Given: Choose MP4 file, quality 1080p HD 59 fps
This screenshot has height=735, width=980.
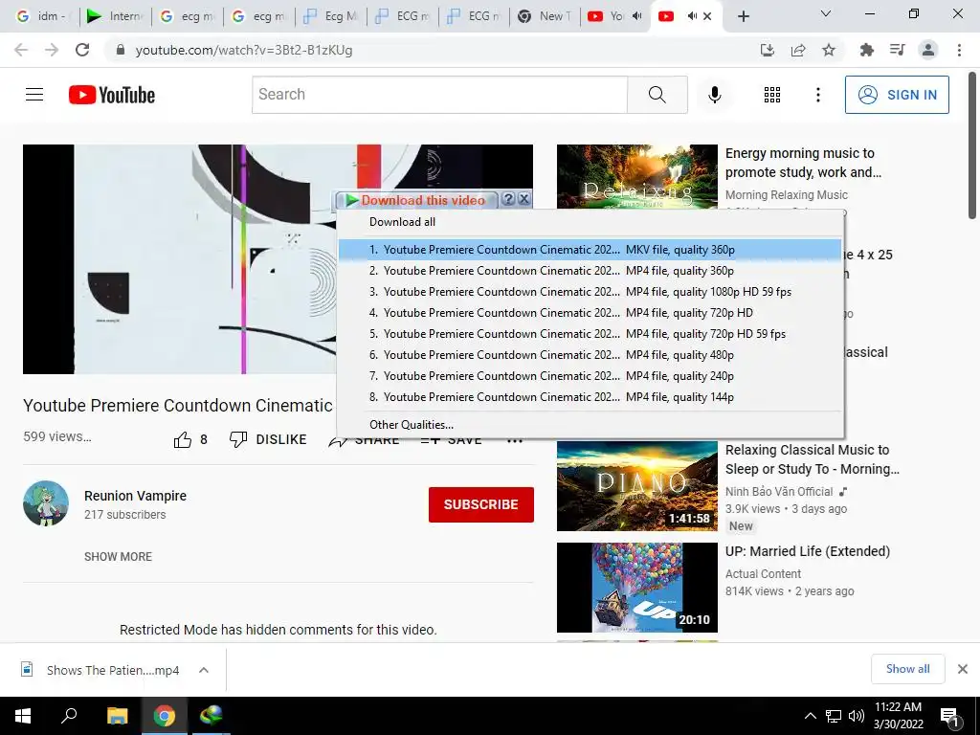Looking at the screenshot, I should click(590, 292).
